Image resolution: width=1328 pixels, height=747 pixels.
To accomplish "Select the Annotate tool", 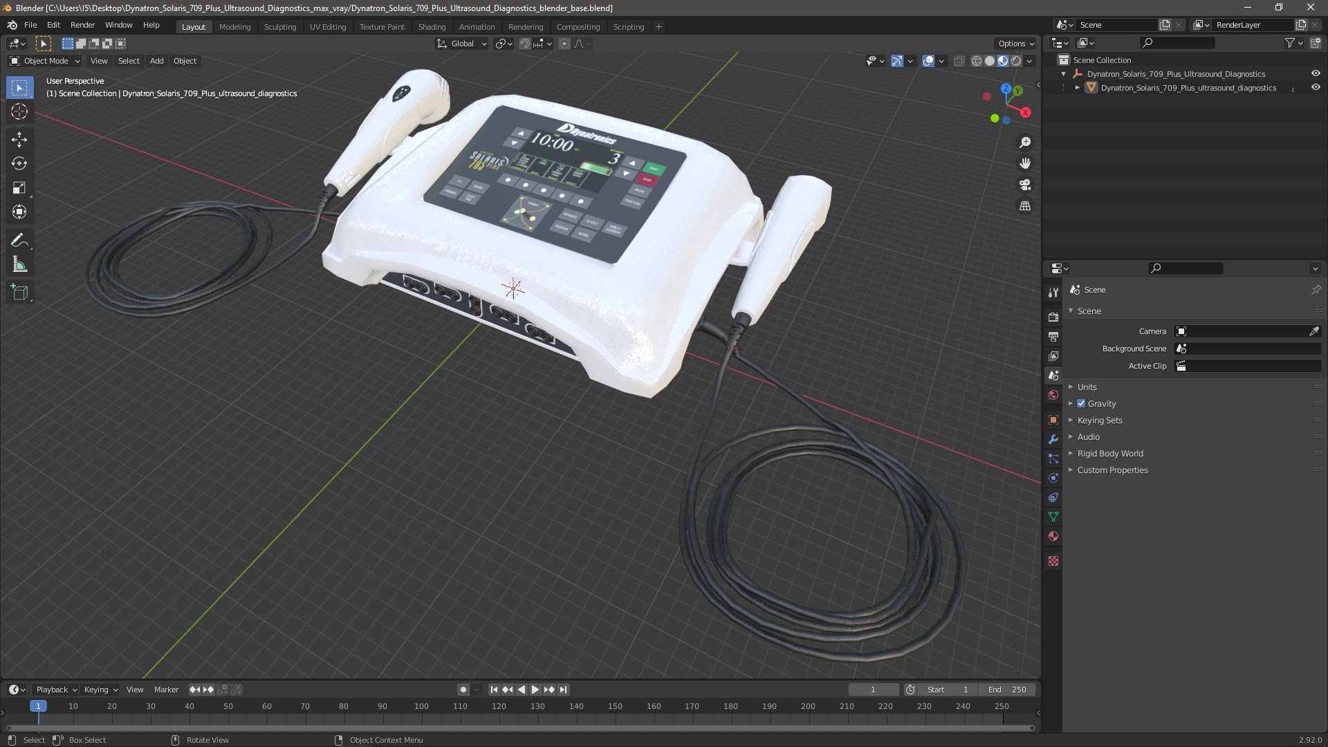I will [x=19, y=241].
